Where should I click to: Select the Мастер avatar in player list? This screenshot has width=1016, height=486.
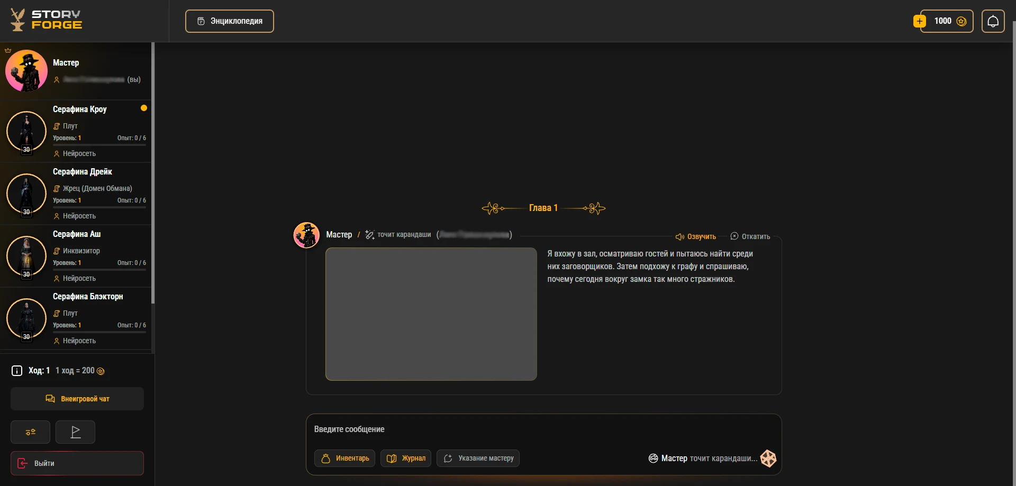(x=26, y=71)
